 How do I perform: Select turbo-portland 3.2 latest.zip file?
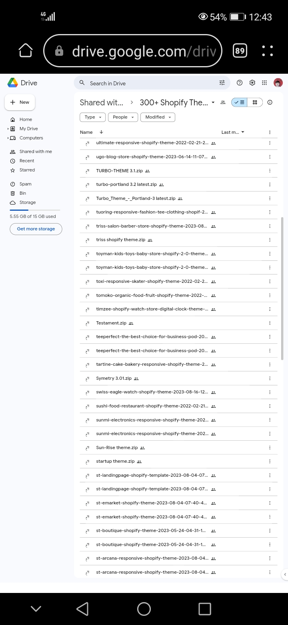178,185
